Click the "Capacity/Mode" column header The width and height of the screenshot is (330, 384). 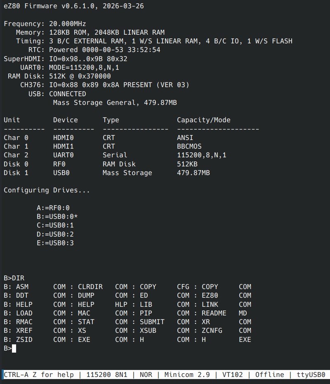204,120
